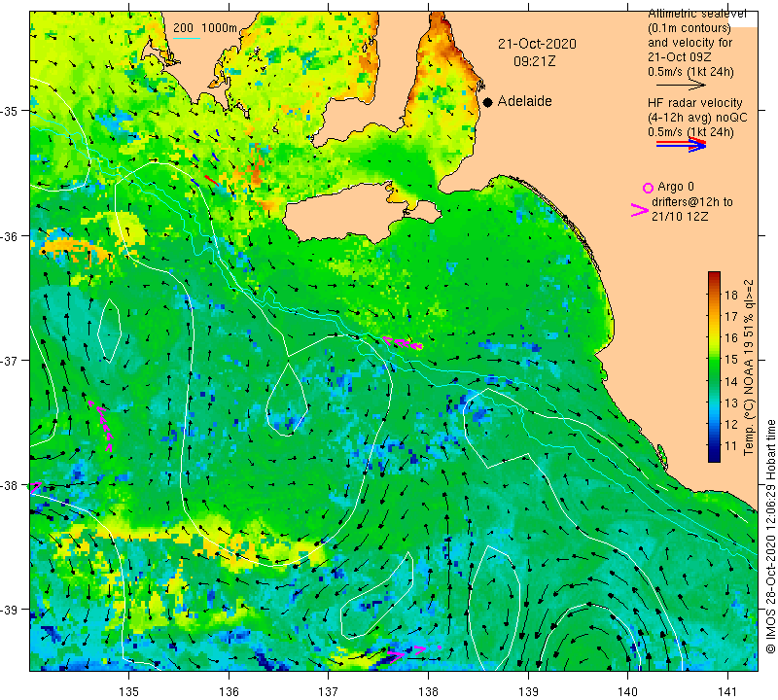Click the longitude axis label 135

pos(129,691)
